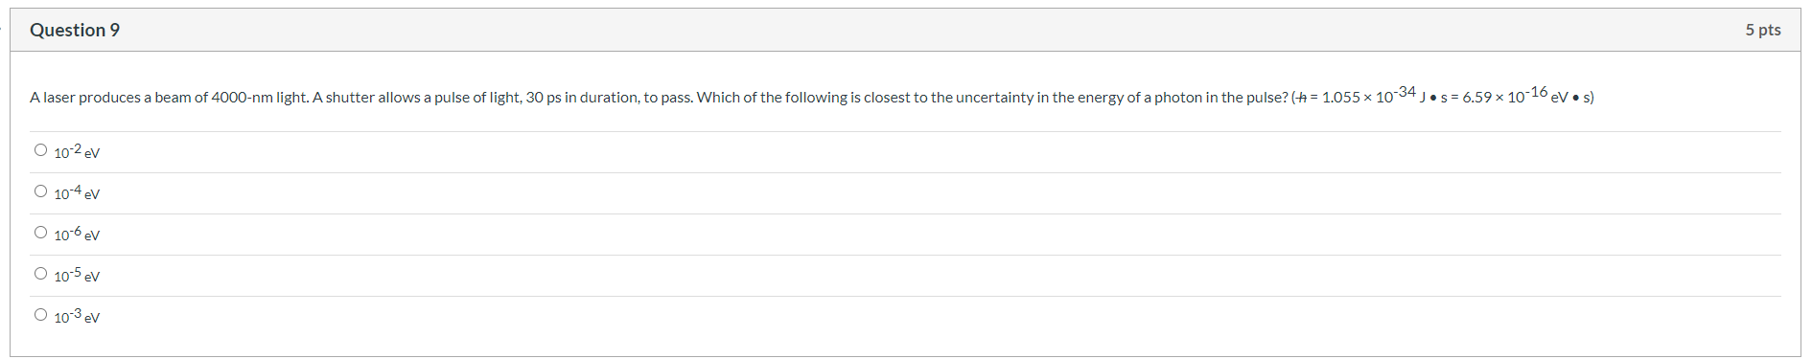Mark the 10^-6 eV radio circle
The width and height of the screenshot is (1812, 359).
40,233
